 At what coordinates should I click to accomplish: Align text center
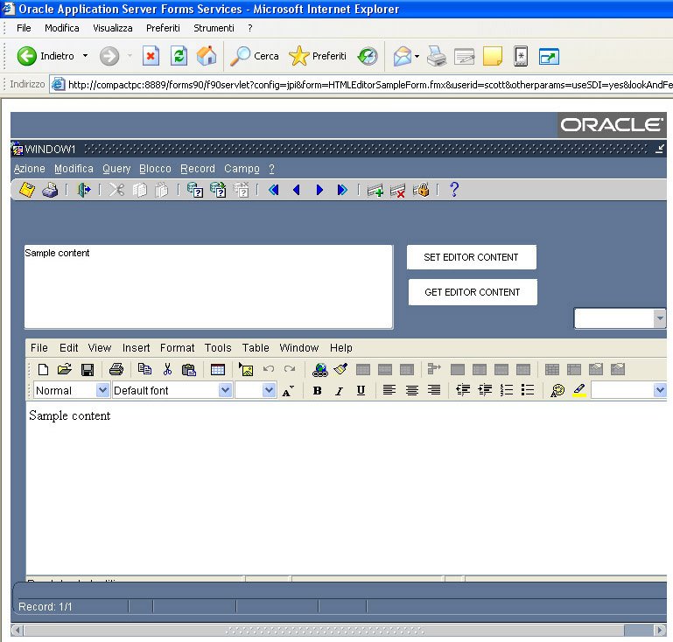pyautogui.click(x=412, y=390)
